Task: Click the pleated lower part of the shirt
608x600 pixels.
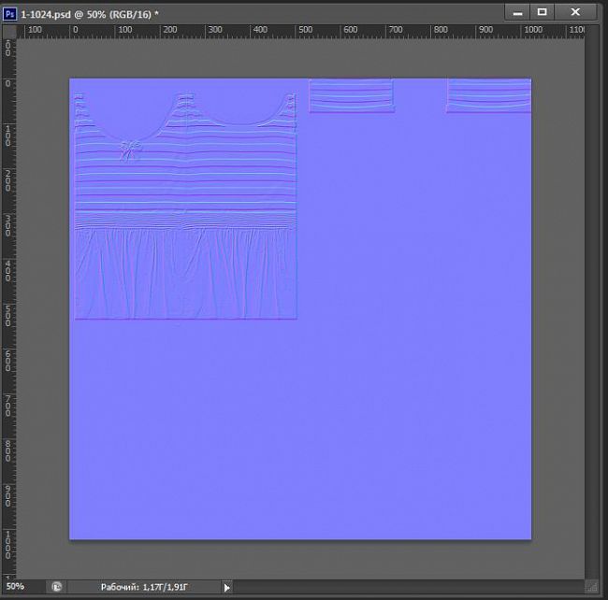Action: [x=185, y=276]
